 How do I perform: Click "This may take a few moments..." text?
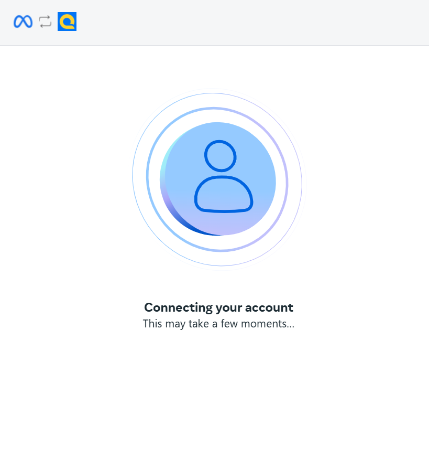click(218, 324)
